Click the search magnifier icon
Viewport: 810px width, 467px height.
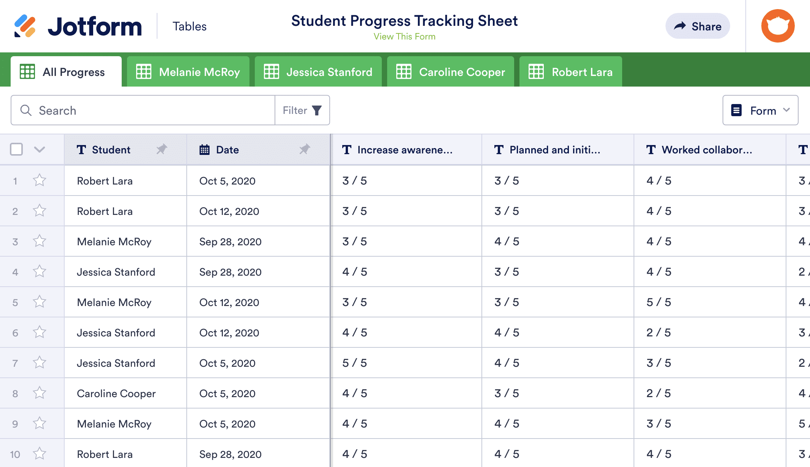(26, 110)
